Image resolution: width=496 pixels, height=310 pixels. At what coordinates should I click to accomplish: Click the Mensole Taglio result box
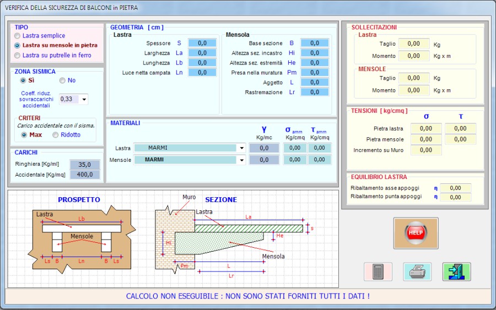click(x=414, y=78)
